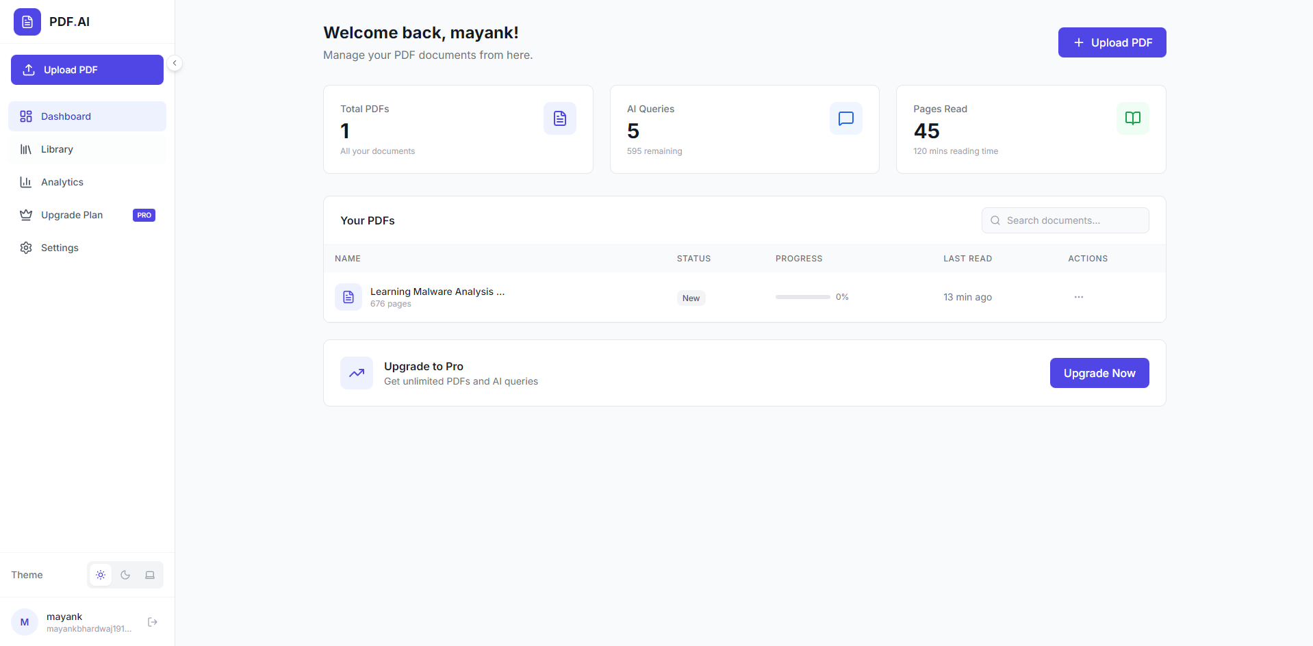Click the PDF.AI logo icon
The width and height of the screenshot is (1313, 646).
(27, 22)
